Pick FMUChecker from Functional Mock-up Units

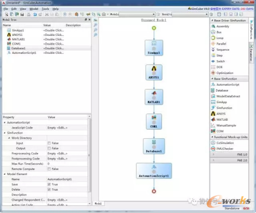222,149
